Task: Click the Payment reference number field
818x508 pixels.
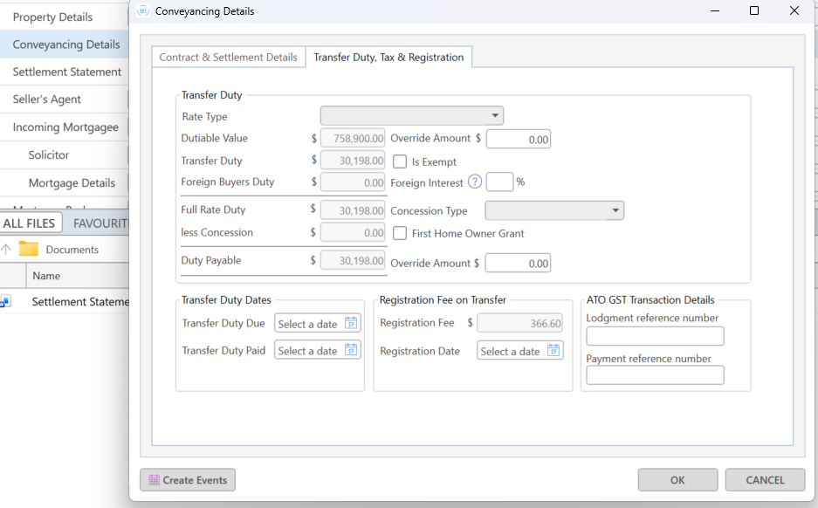Action: (655, 375)
